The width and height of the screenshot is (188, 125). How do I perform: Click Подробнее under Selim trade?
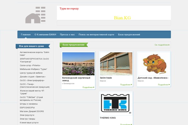(126, 85)
